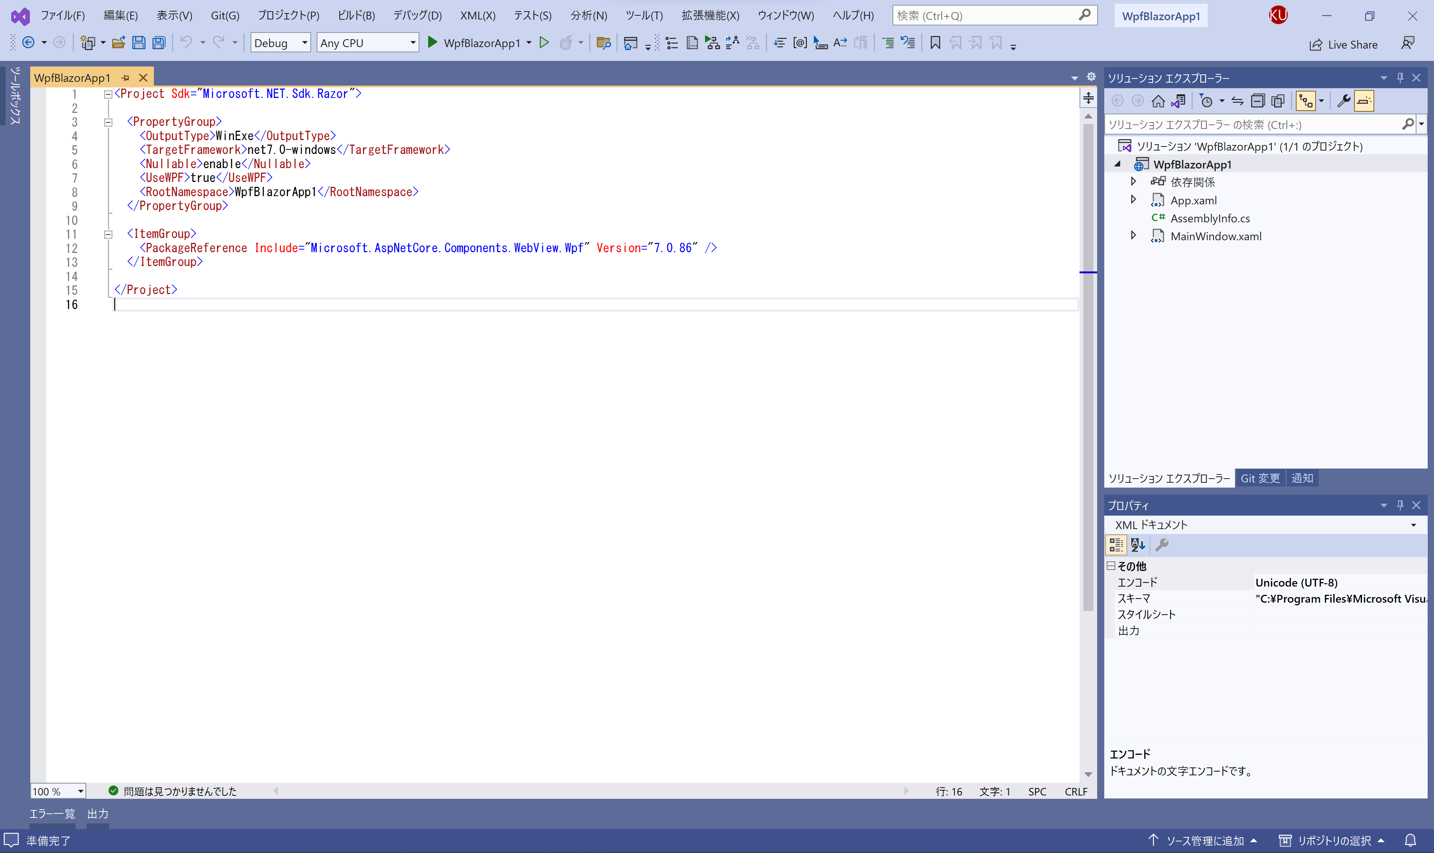This screenshot has width=1434, height=853.
Task: Click the navigate backward arrow icon
Action: click(28, 43)
